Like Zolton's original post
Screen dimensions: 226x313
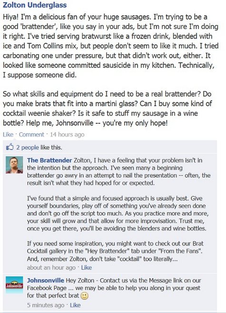coord(8,135)
